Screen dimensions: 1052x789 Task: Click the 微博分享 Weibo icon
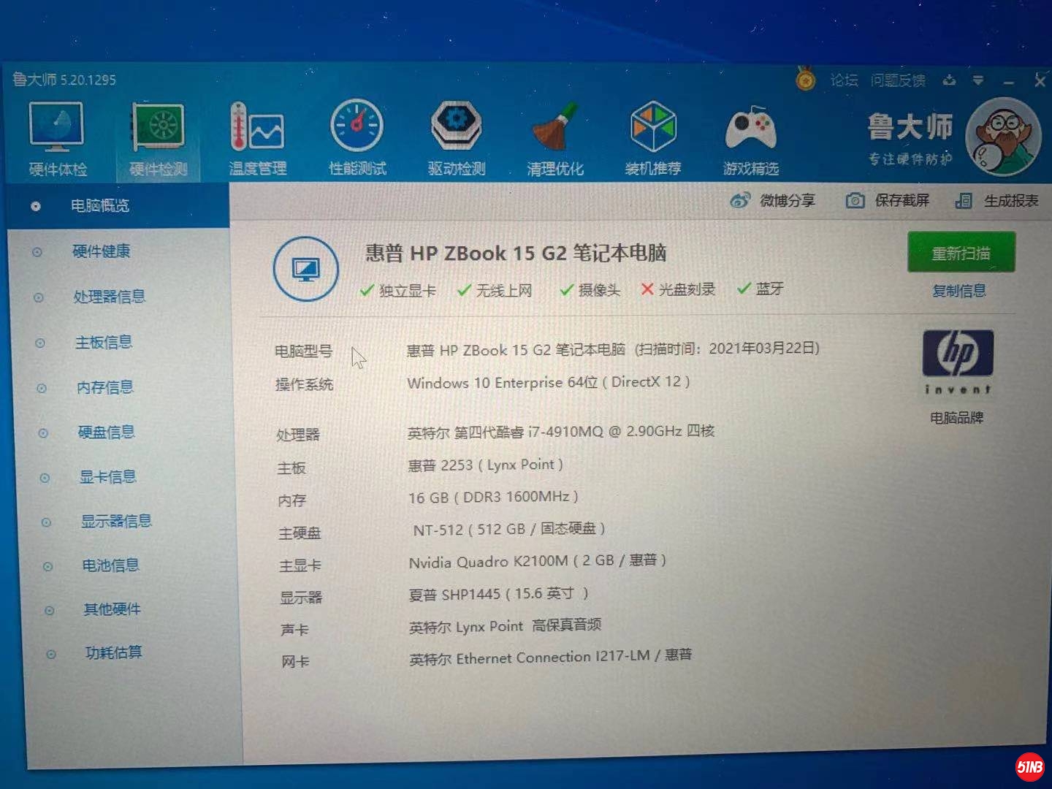[740, 200]
